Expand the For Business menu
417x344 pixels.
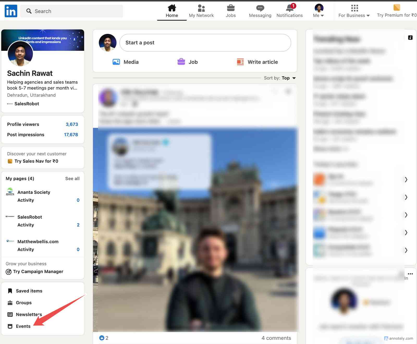[354, 11]
